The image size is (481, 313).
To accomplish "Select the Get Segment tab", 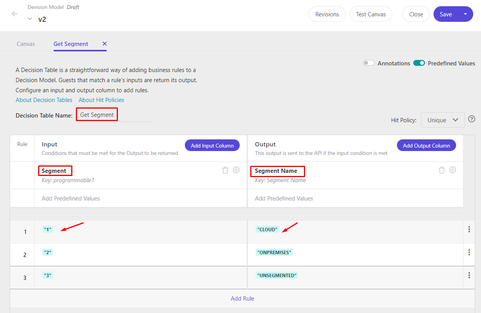I will point(71,44).
